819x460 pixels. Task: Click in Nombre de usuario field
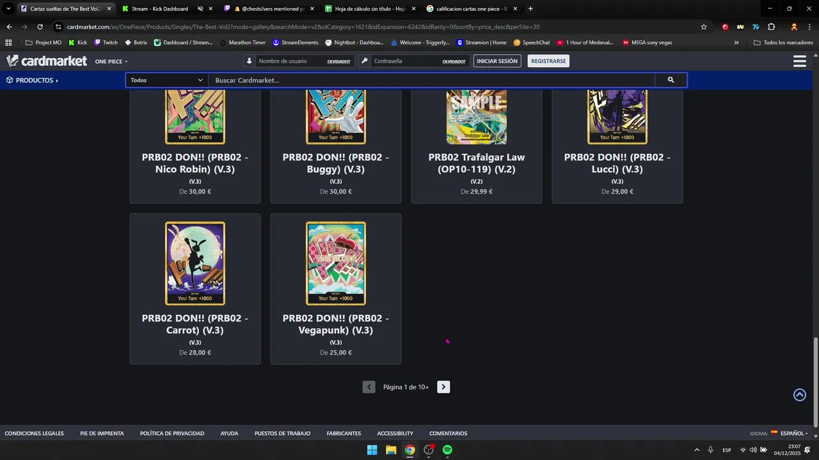tap(291, 61)
